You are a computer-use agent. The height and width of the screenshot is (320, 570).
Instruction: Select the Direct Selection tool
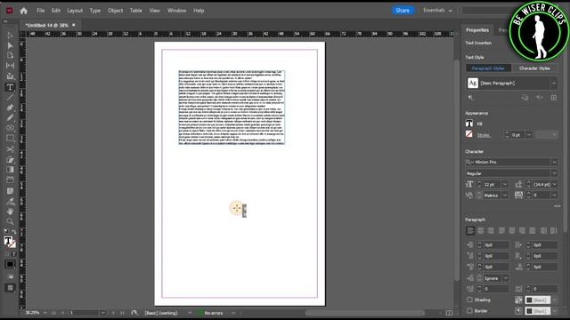pos(10,45)
